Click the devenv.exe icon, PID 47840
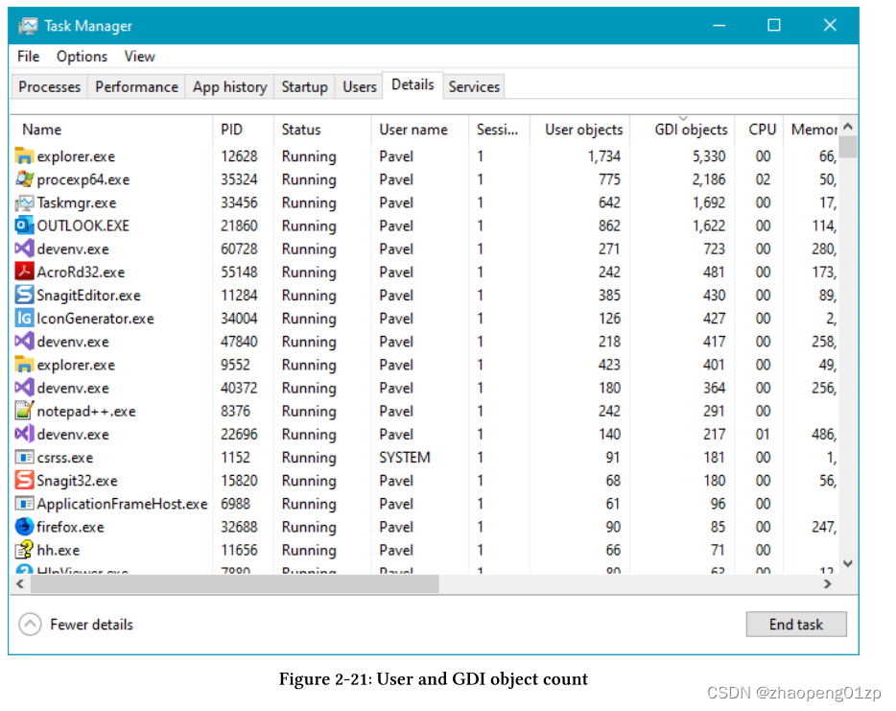Image resolution: width=896 pixels, height=711 pixels. (x=24, y=342)
